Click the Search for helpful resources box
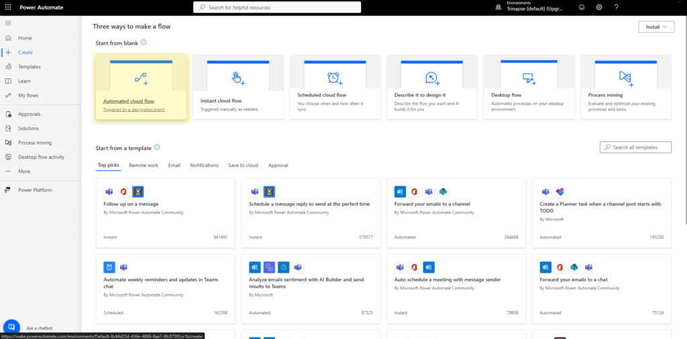This screenshot has height=339, width=687. pyautogui.click(x=277, y=7)
